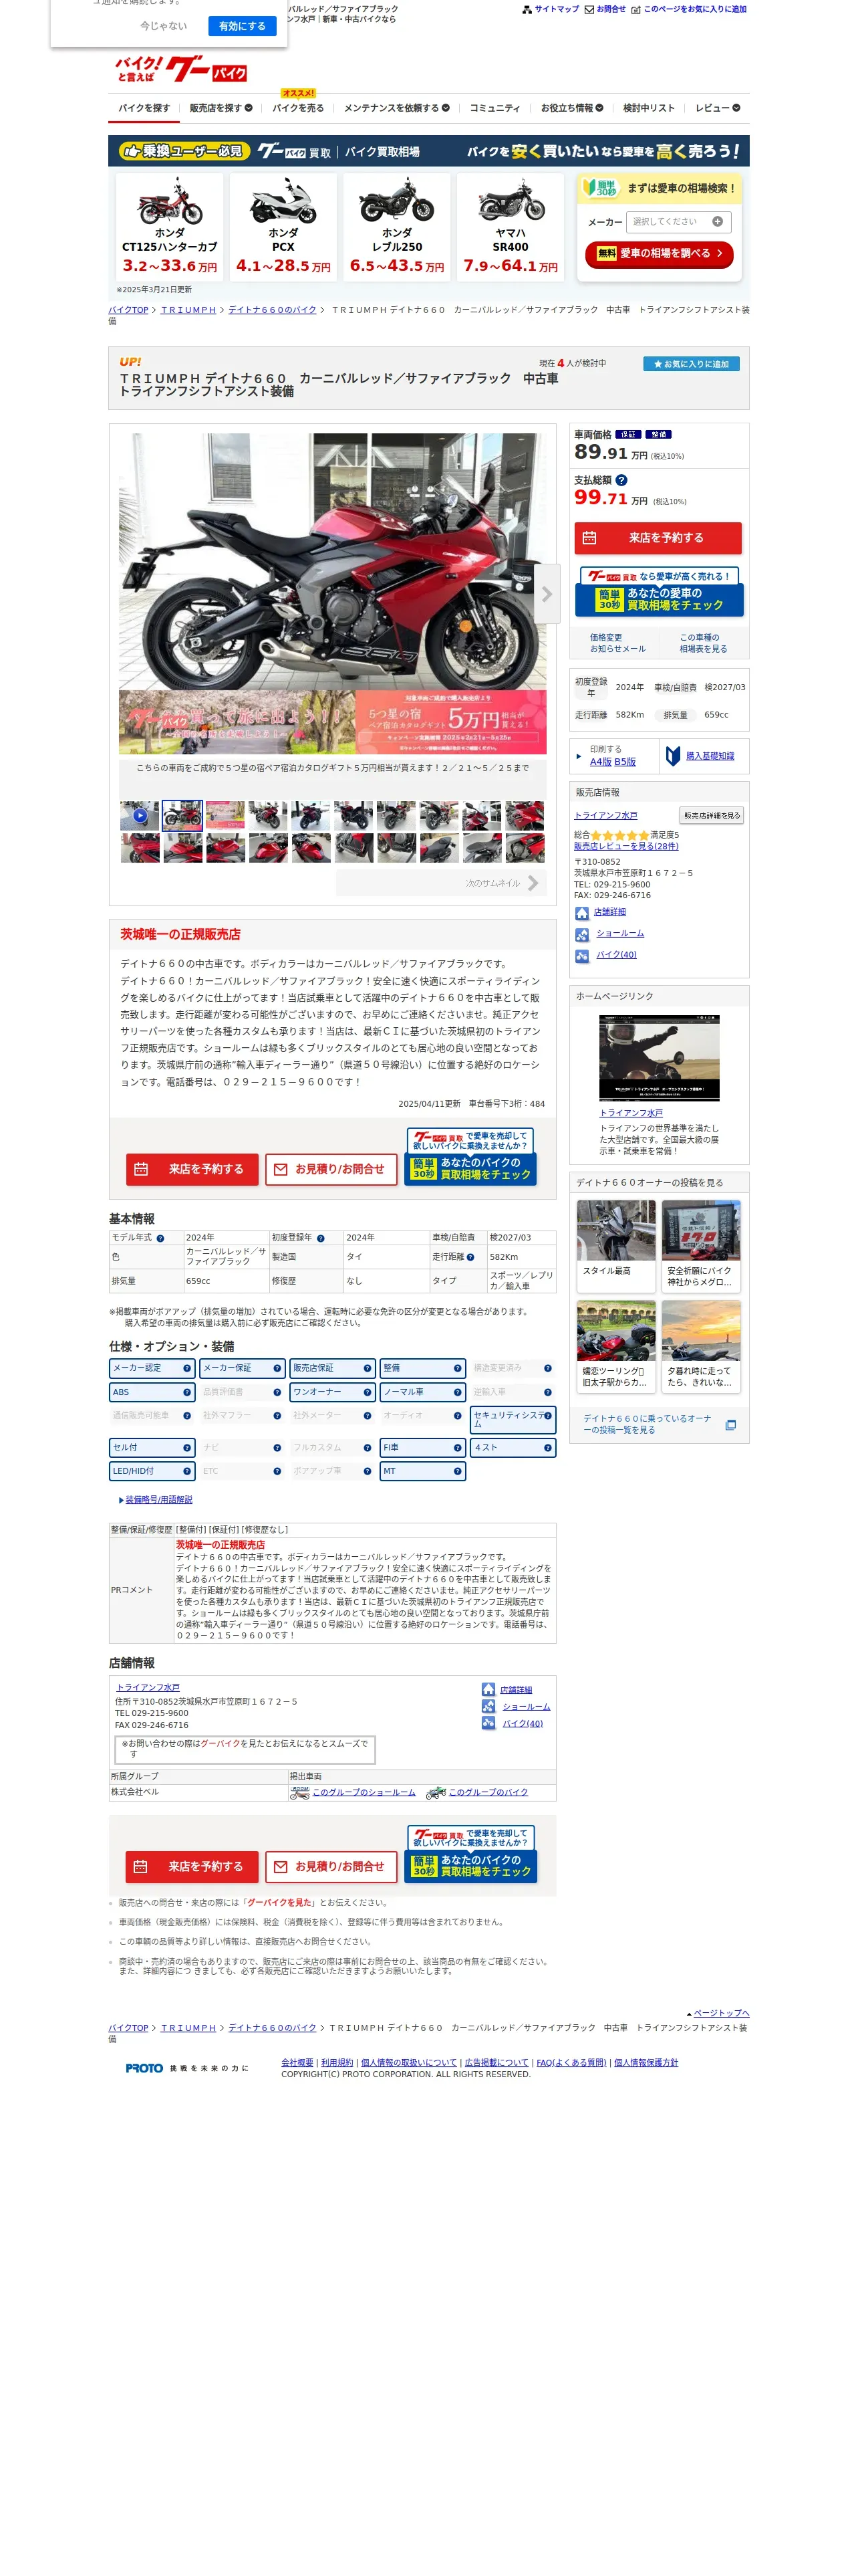Click the お問合せ envelope icon
Image resolution: width=858 pixels, height=2576 pixels.
click(x=589, y=9)
